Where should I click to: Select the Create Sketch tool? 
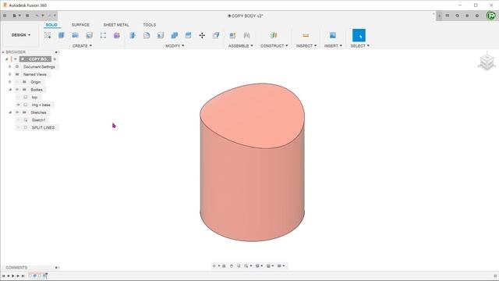48,35
